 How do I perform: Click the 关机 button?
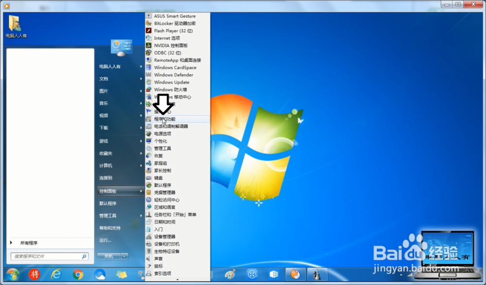(x=109, y=256)
